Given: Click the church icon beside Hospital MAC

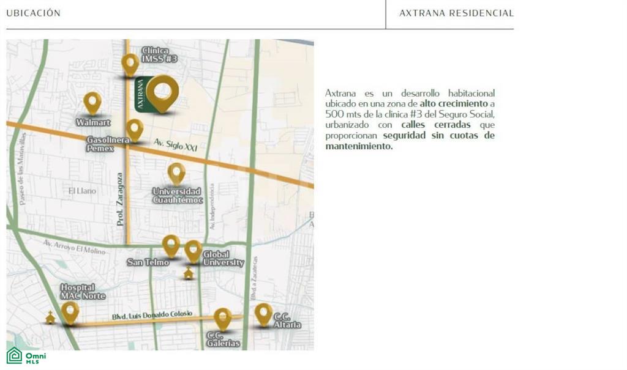Looking at the screenshot, I should pos(50,317).
